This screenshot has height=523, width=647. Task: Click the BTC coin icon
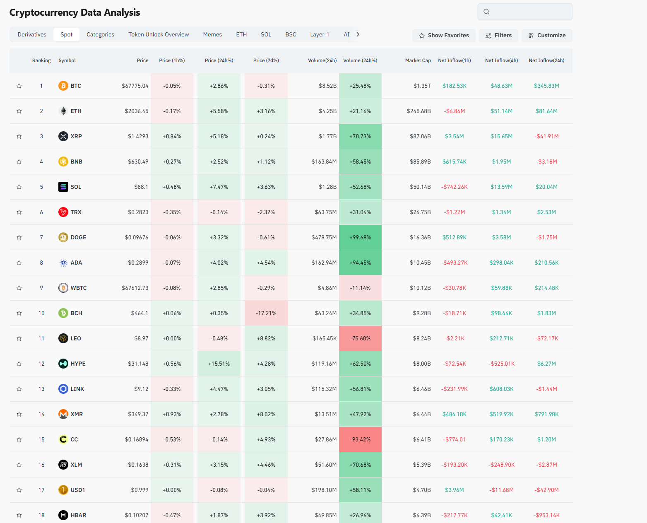(x=63, y=86)
